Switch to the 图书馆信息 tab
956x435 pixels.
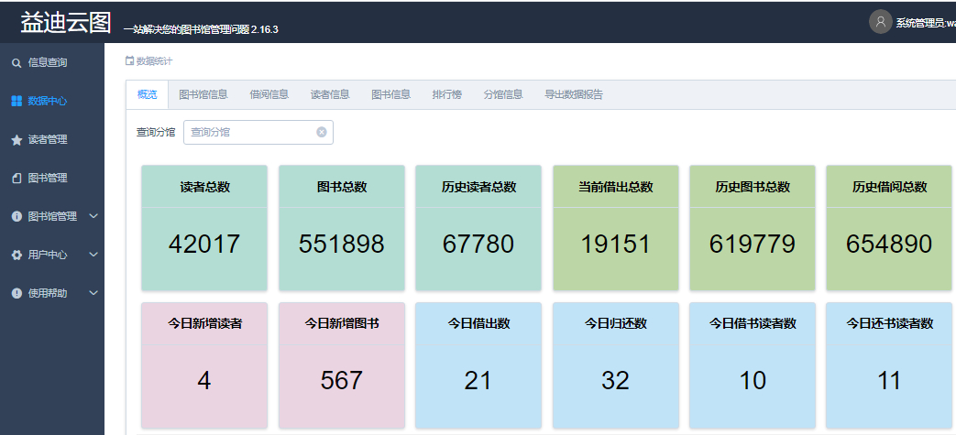pos(203,94)
